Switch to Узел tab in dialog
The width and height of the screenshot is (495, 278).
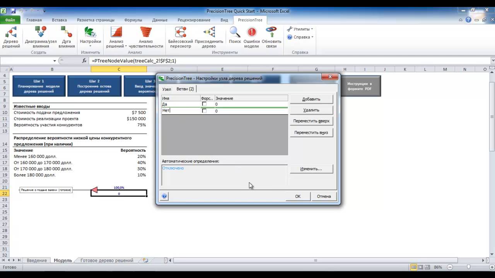click(x=166, y=89)
